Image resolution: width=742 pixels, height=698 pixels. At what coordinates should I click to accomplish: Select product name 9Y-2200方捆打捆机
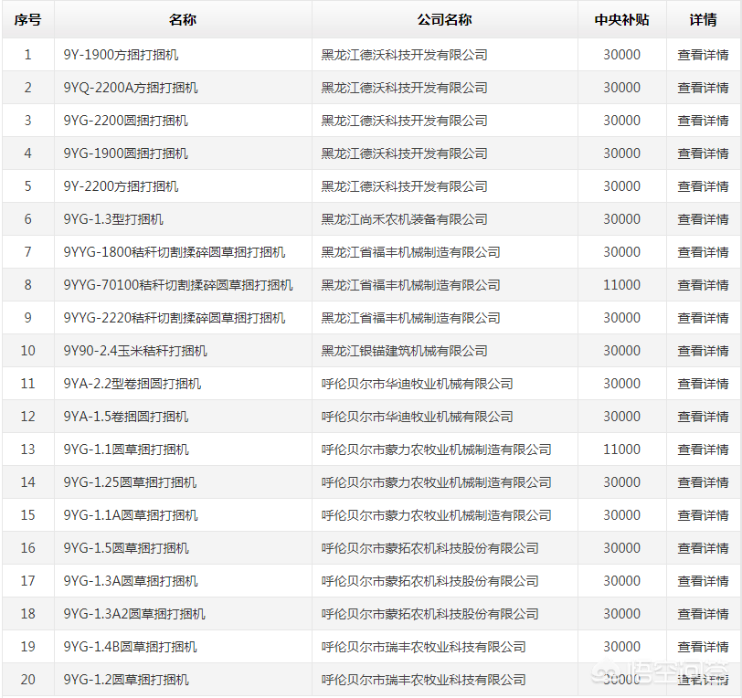click(x=122, y=186)
